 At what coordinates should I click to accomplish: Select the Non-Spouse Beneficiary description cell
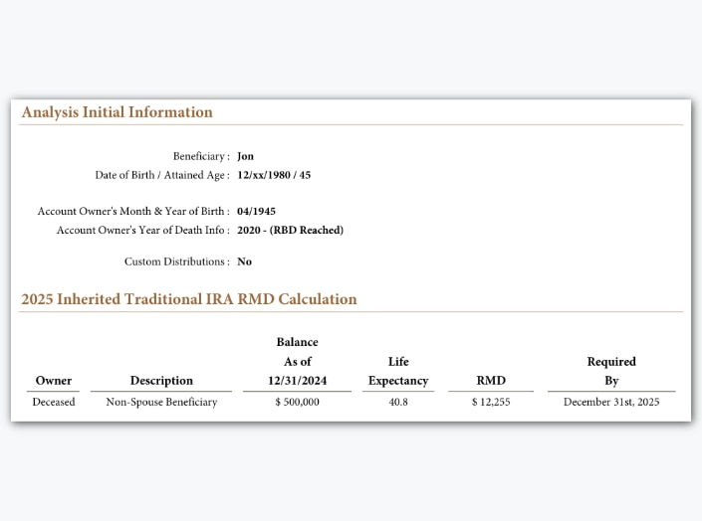pos(161,403)
